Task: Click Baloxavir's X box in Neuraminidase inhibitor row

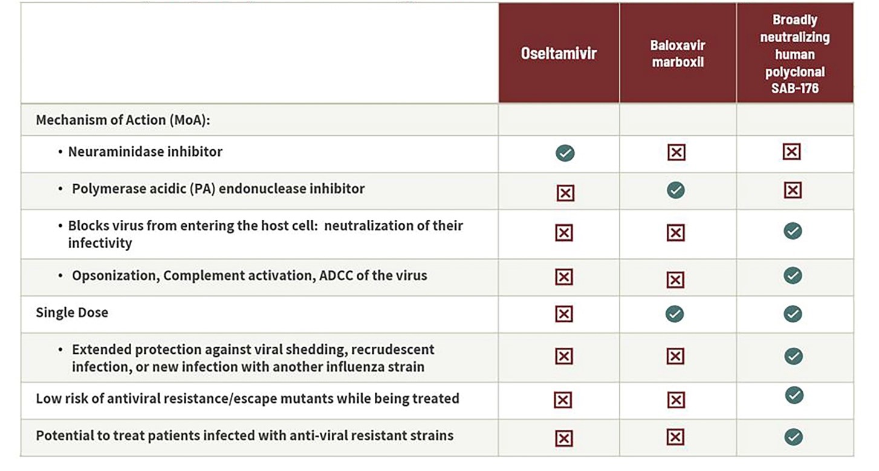Action: 676,152
